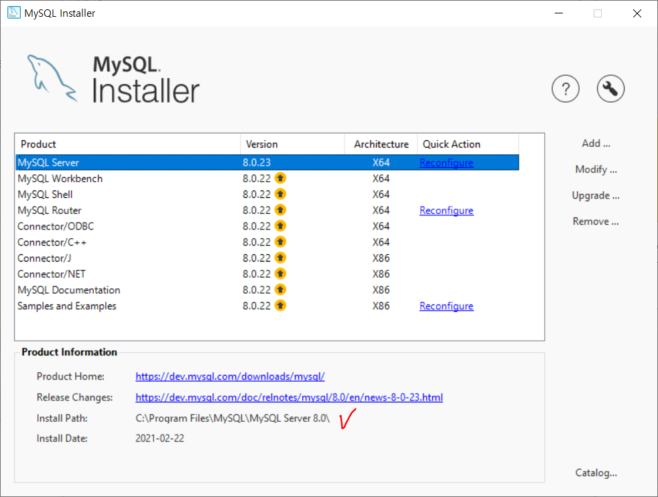Select the Samples and Examples row
Image resolution: width=658 pixels, height=497 pixels.
coord(267,306)
